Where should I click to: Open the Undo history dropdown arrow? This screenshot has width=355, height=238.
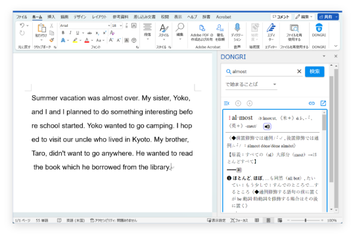28,26
